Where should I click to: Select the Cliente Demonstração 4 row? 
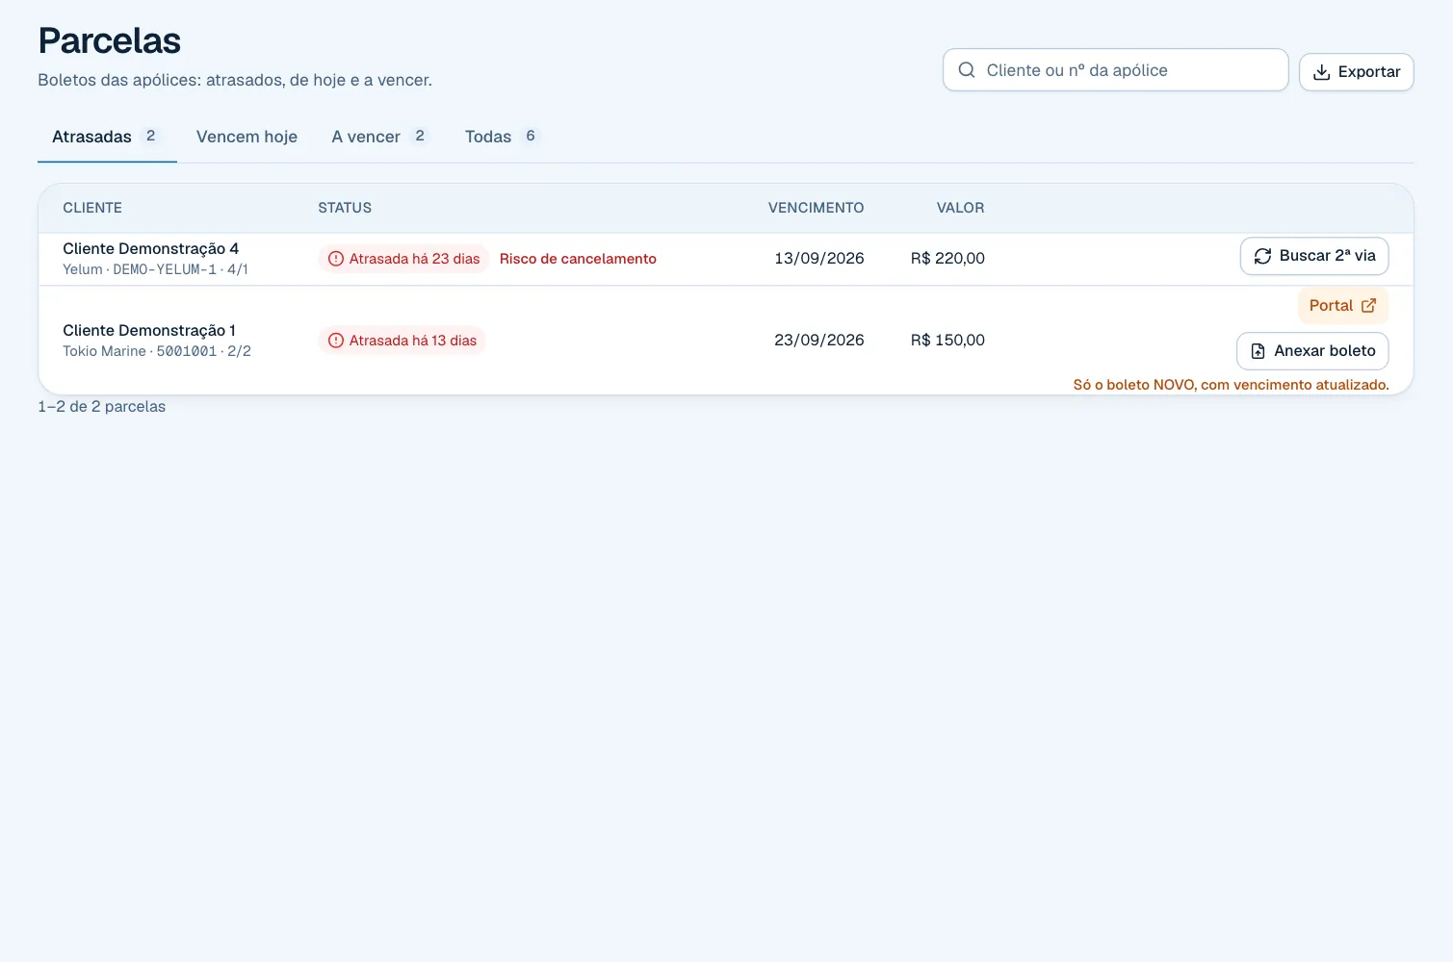(x=726, y=259)
